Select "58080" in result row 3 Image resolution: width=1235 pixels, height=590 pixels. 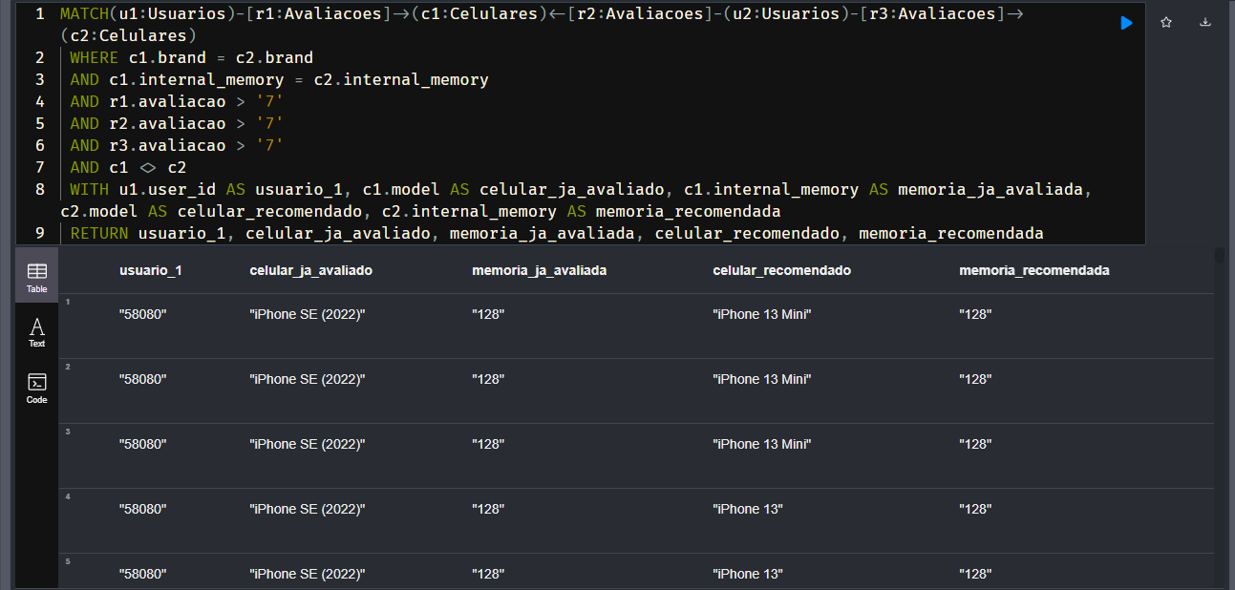point(143,444)
